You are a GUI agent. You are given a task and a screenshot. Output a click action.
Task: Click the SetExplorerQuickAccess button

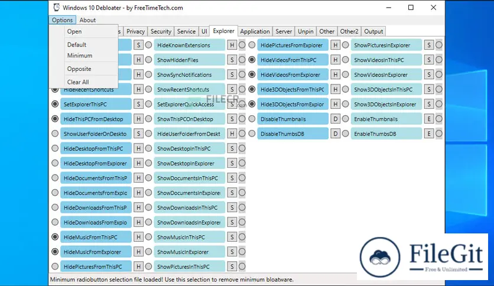tap(189, 104)
